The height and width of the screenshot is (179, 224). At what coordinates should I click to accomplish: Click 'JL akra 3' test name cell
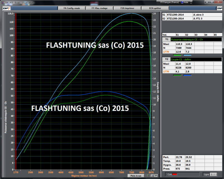pyautogui.click(x=207, y=15)
